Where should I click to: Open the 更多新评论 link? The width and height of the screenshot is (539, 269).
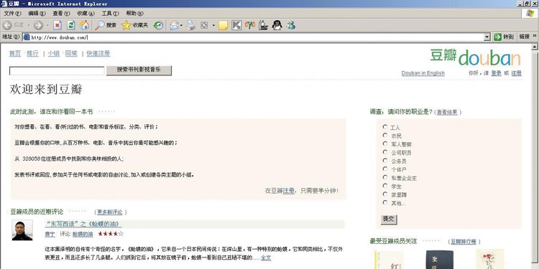111,212
